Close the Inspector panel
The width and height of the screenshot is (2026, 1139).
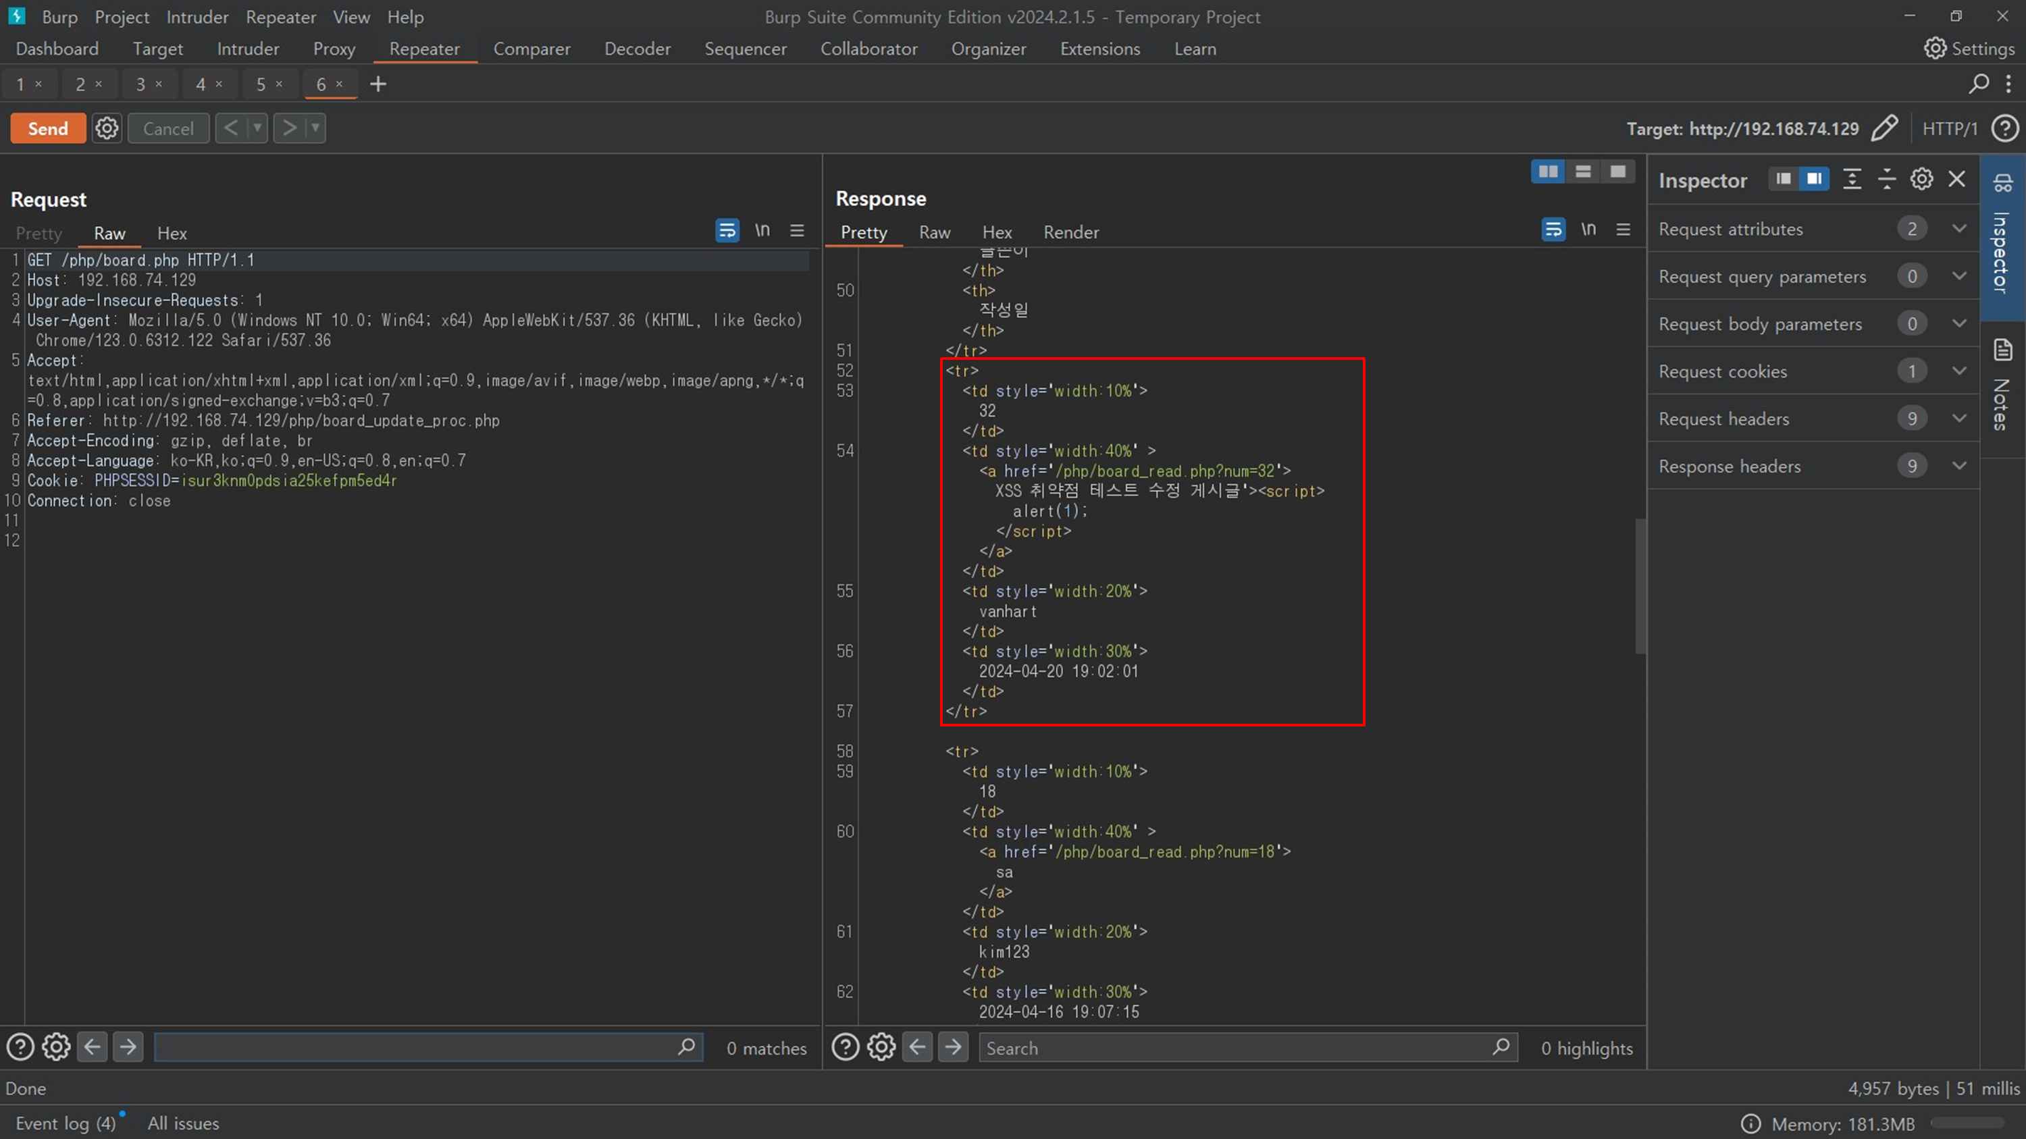1957,179
